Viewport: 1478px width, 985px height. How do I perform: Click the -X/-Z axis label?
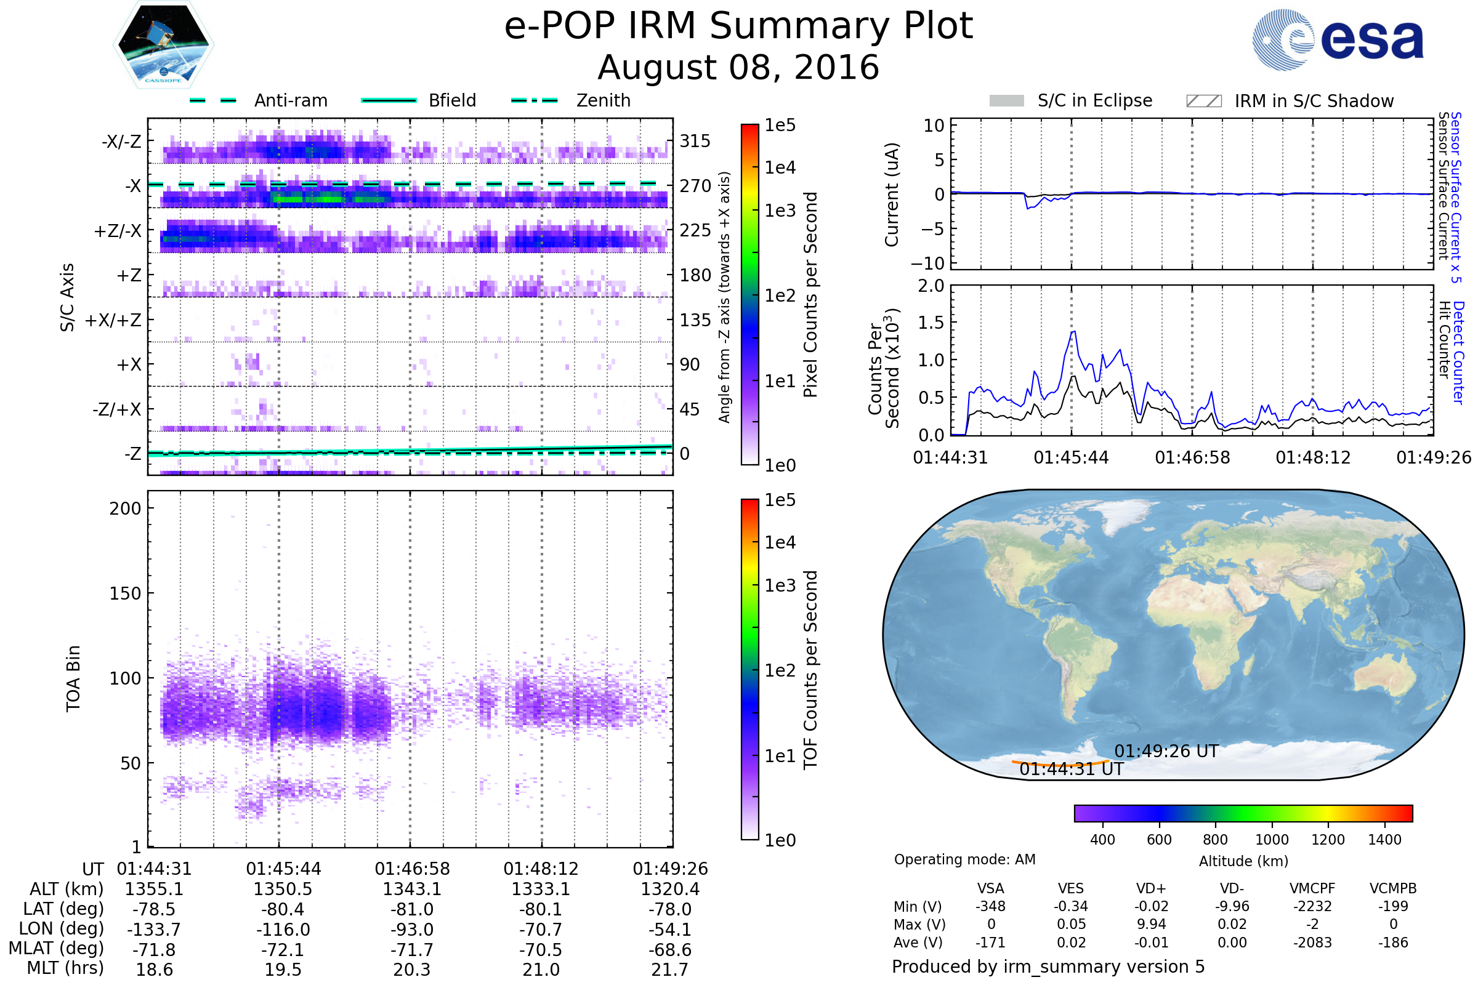click(121, 142)
